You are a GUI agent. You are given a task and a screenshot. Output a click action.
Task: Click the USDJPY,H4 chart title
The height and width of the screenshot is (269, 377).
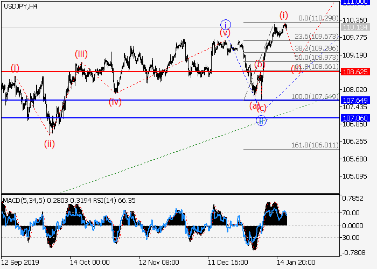tap(20, 6)
